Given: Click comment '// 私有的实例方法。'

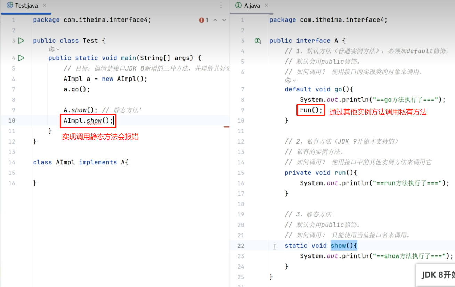Looking at the screenshot, I should (x=314, y=152).
